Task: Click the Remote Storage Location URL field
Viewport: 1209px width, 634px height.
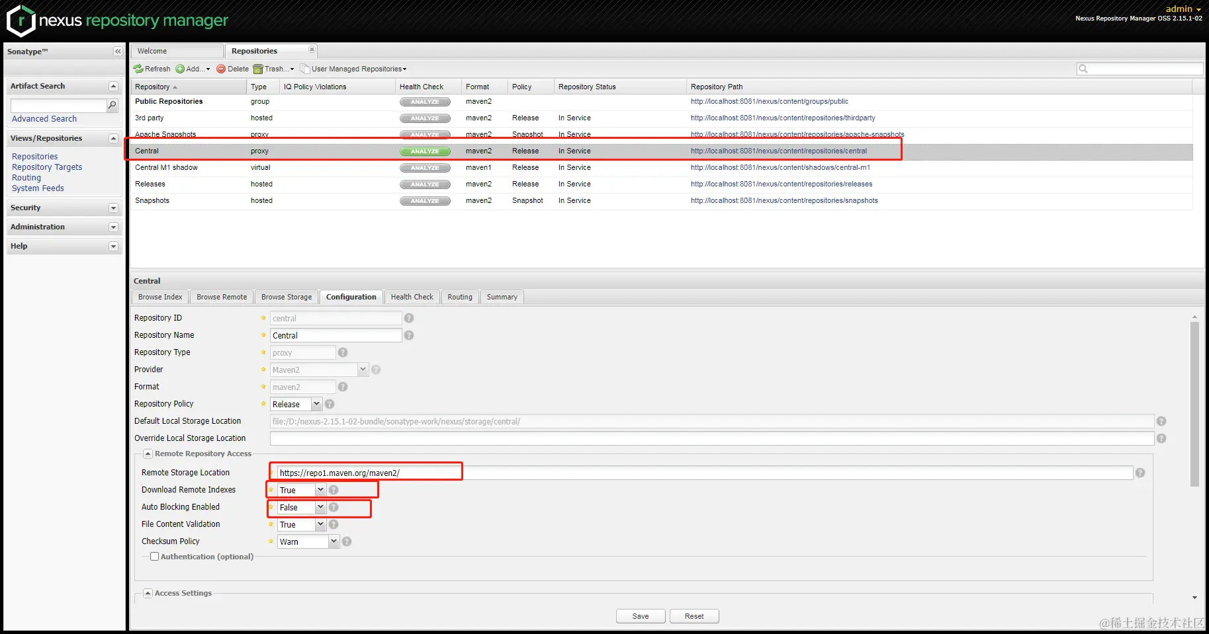Action: (705, 473)
